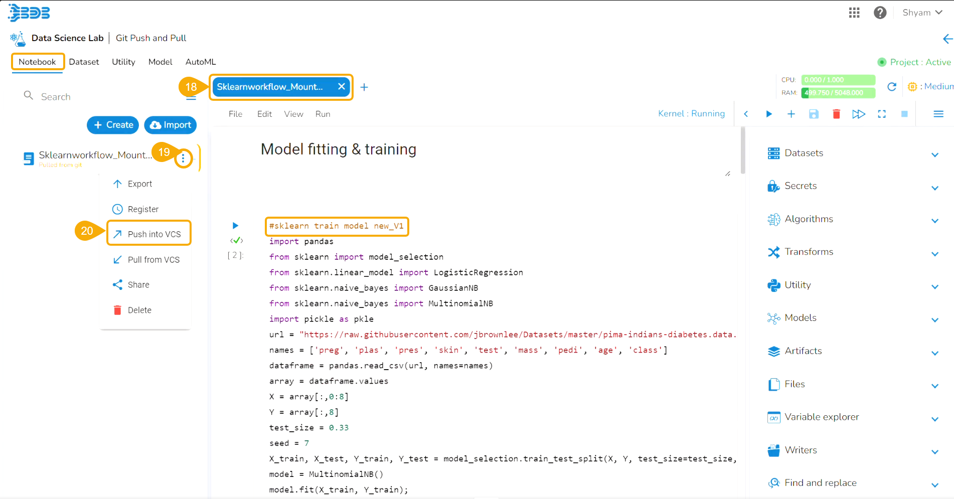Click the Sklearnworkflow_Mount notebook in the list
The width and height of the screenshot is (954, 499).
[95, 155]
